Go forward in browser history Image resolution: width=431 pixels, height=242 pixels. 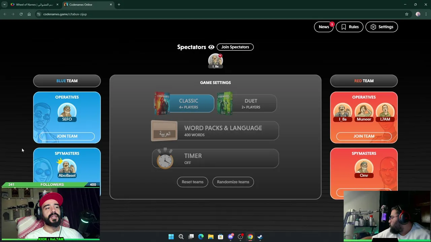coord(13,14)
